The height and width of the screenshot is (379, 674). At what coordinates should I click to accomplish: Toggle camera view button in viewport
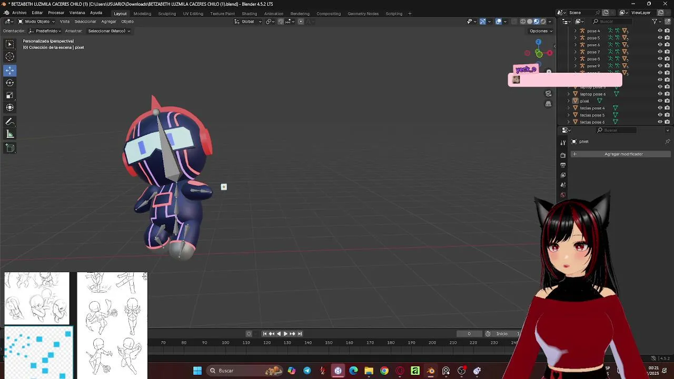(548, 94)
